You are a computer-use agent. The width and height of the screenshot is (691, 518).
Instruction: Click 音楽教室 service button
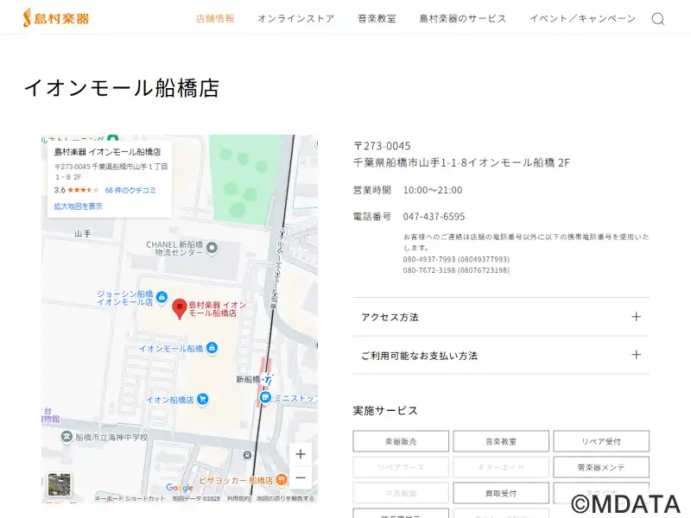pos(501,441)
